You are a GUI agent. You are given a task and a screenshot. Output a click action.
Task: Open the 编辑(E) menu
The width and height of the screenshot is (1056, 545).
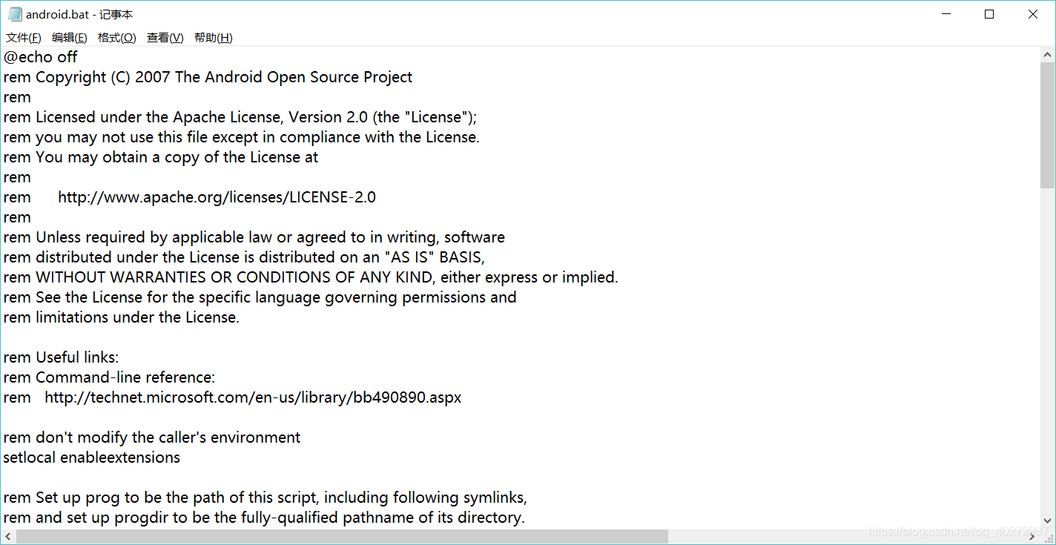point(70,38)
